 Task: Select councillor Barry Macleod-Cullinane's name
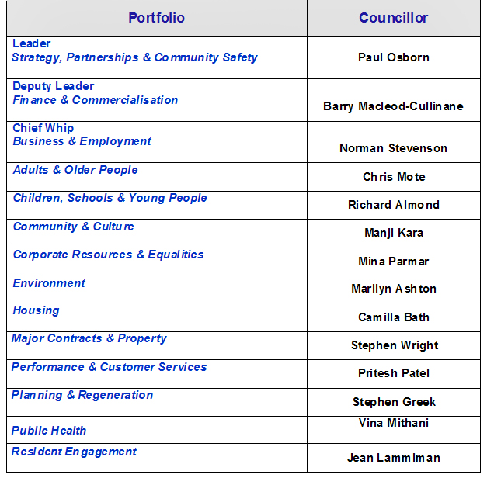point(393,106)
